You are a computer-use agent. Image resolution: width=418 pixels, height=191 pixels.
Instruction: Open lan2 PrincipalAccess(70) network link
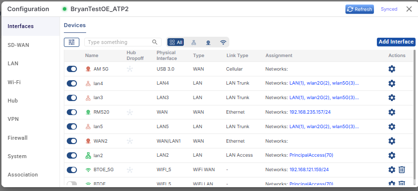312,155
